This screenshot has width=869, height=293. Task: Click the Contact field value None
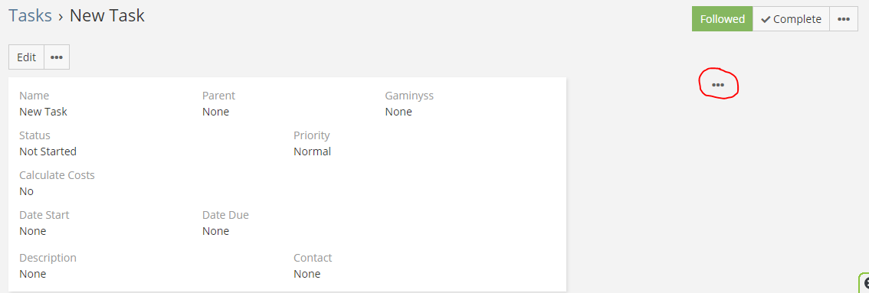[x=307, y=274]
